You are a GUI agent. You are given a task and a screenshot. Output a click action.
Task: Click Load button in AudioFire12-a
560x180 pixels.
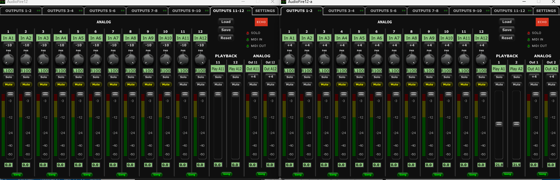(x=507, y=22)
